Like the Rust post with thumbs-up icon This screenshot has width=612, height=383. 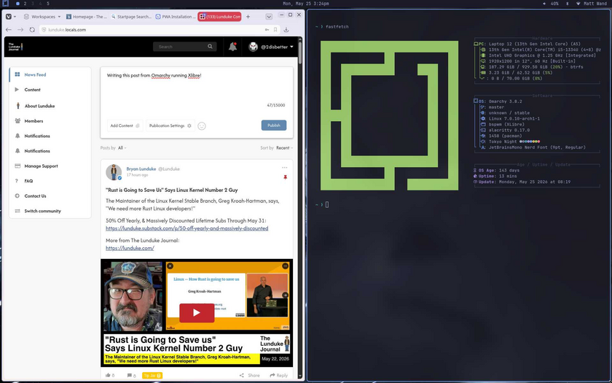click(108, 375)
